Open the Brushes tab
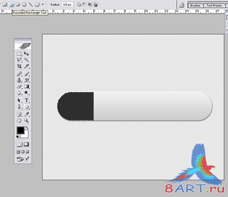 tap(195, 6)
